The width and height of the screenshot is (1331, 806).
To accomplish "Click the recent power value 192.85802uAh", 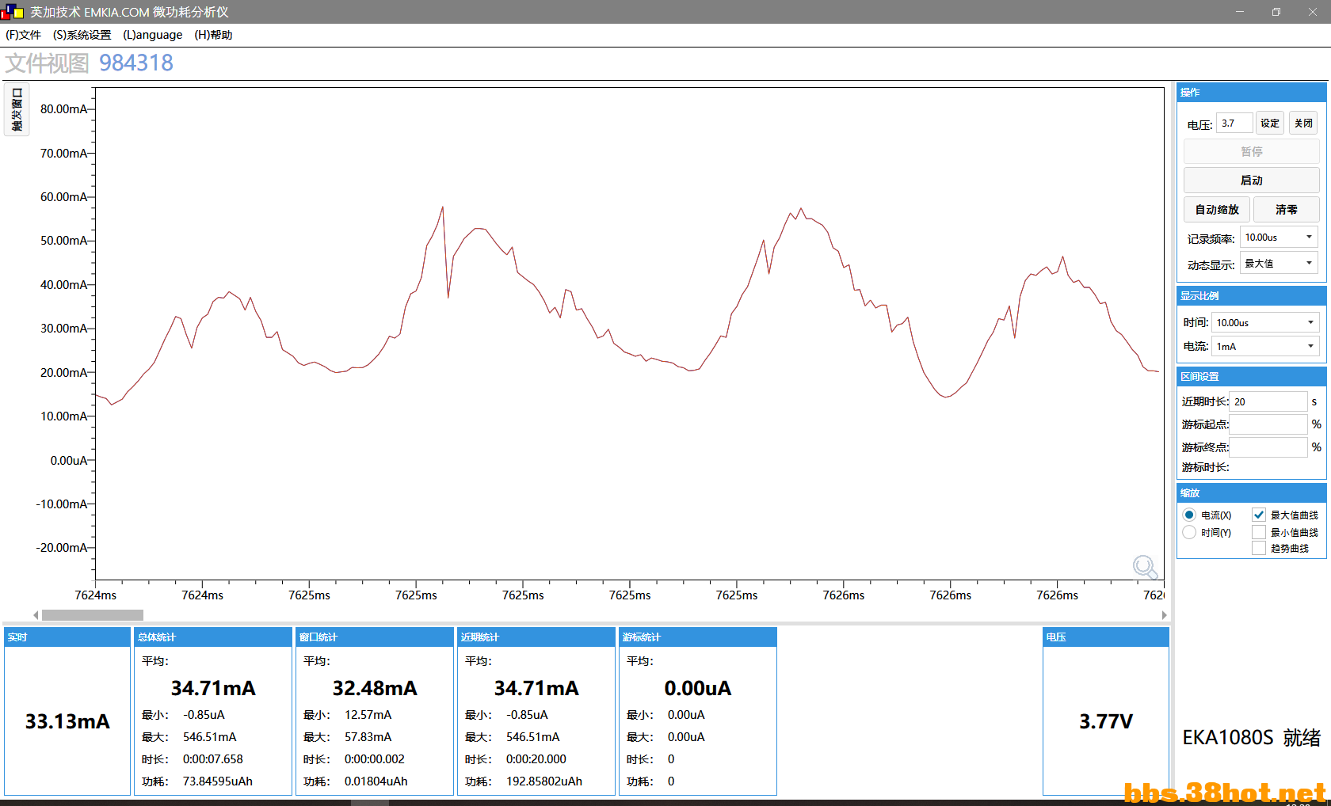I will click(x=544, y=781).
